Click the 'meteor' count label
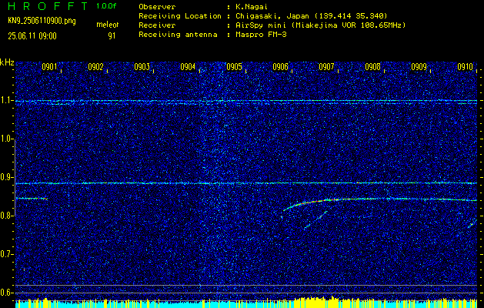 tap(108, 25)
